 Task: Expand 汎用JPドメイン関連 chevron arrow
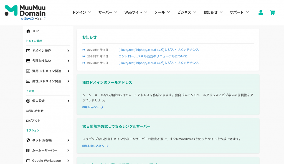coord(68,71)
